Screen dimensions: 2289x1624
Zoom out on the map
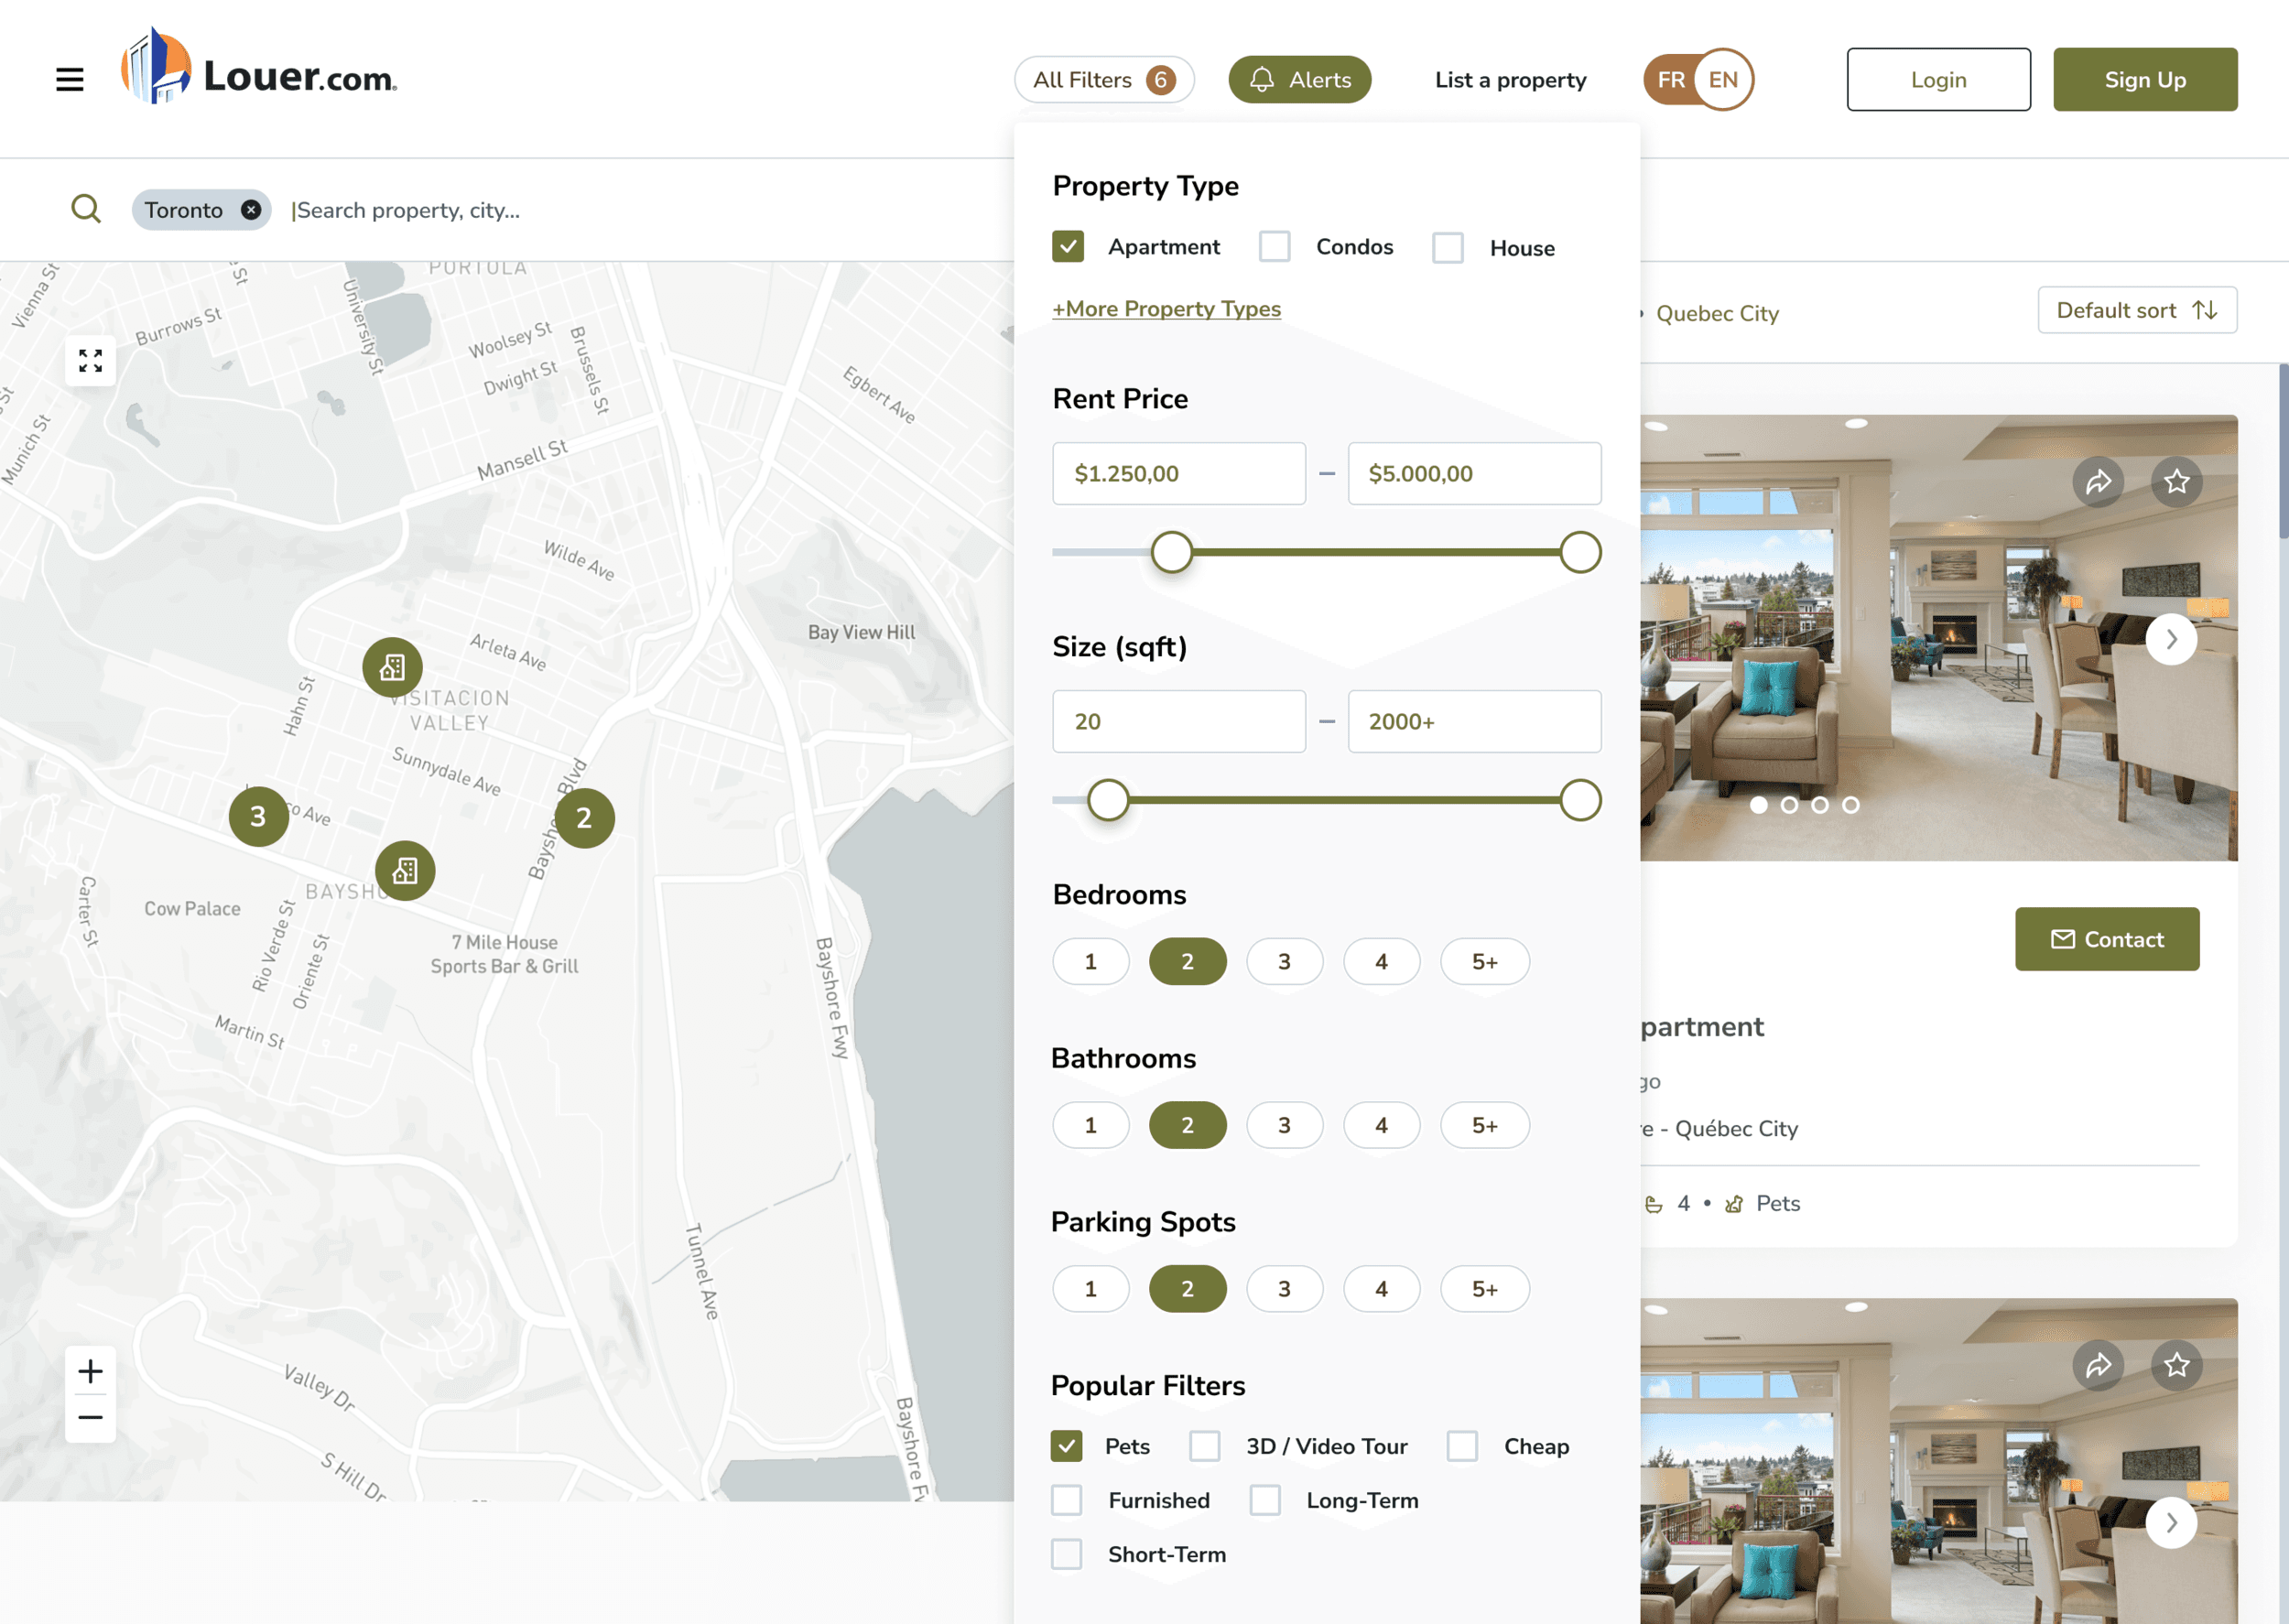[90, 1417]
